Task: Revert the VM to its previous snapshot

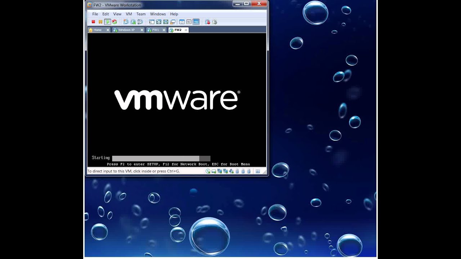Action: coord(133,22)
